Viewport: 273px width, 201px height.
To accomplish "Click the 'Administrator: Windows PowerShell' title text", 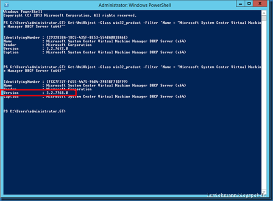I will tap(135, 5).
